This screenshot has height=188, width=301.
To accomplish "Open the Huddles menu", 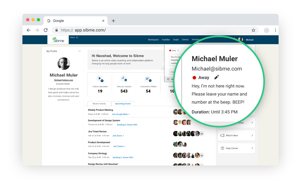I will [166, 40].
